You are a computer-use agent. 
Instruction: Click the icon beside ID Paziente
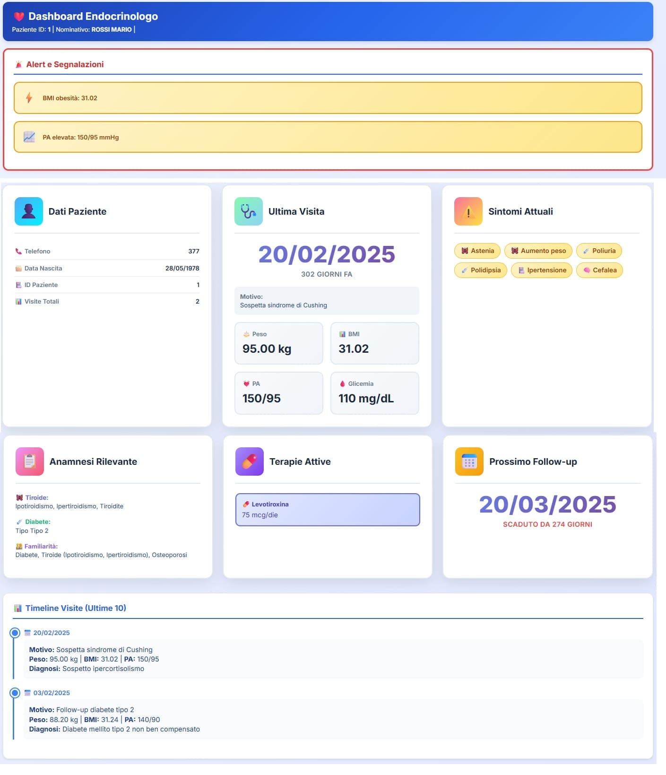click(x=18, y=285)
